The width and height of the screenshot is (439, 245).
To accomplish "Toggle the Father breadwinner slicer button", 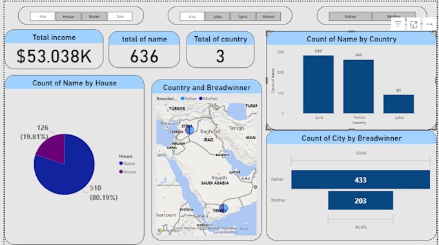I will [351, 17].
